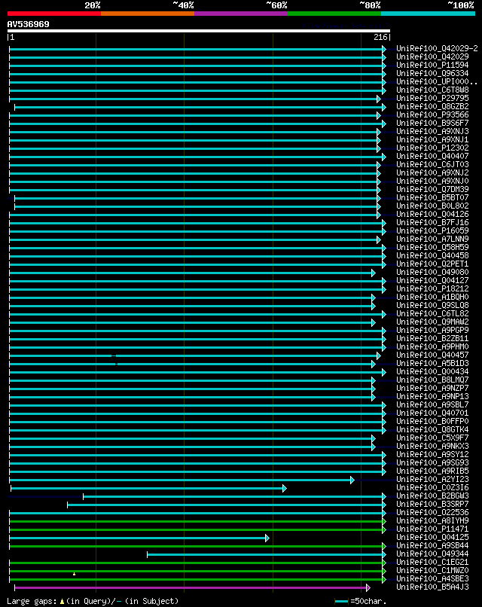Click the cyan 50char scale legend bar

pos(341,601)
